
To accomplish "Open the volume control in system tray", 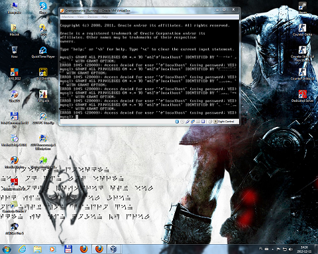I will [x=291, y=249].
